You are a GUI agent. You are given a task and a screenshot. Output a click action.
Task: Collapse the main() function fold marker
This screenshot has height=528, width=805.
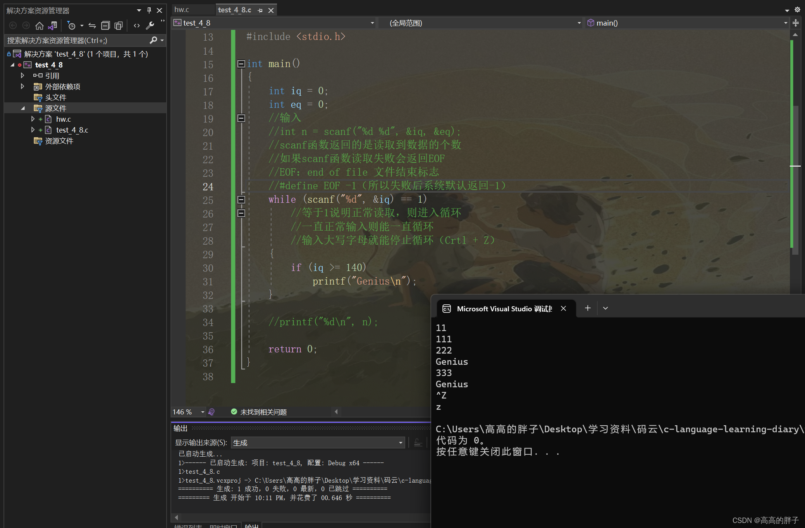click(241, 64)
